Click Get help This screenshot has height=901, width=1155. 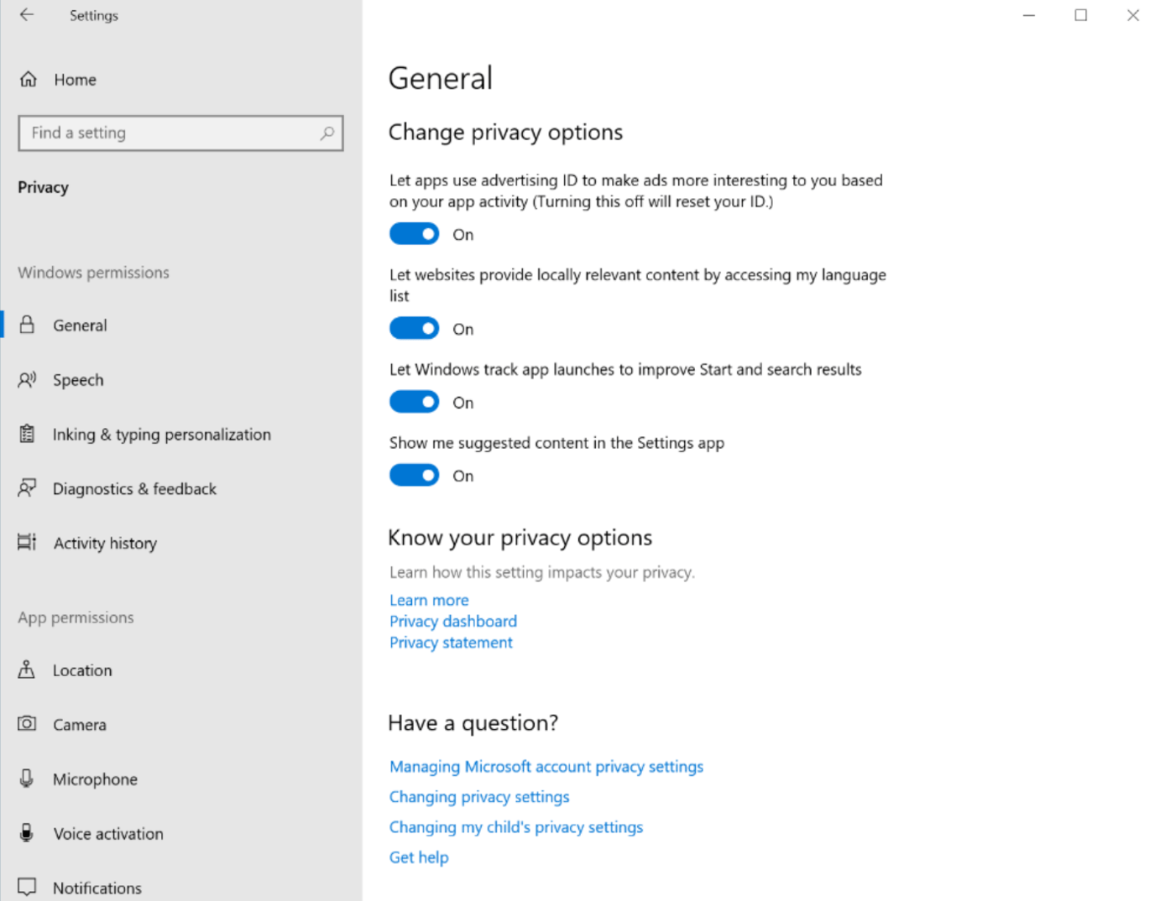[418, 857]
